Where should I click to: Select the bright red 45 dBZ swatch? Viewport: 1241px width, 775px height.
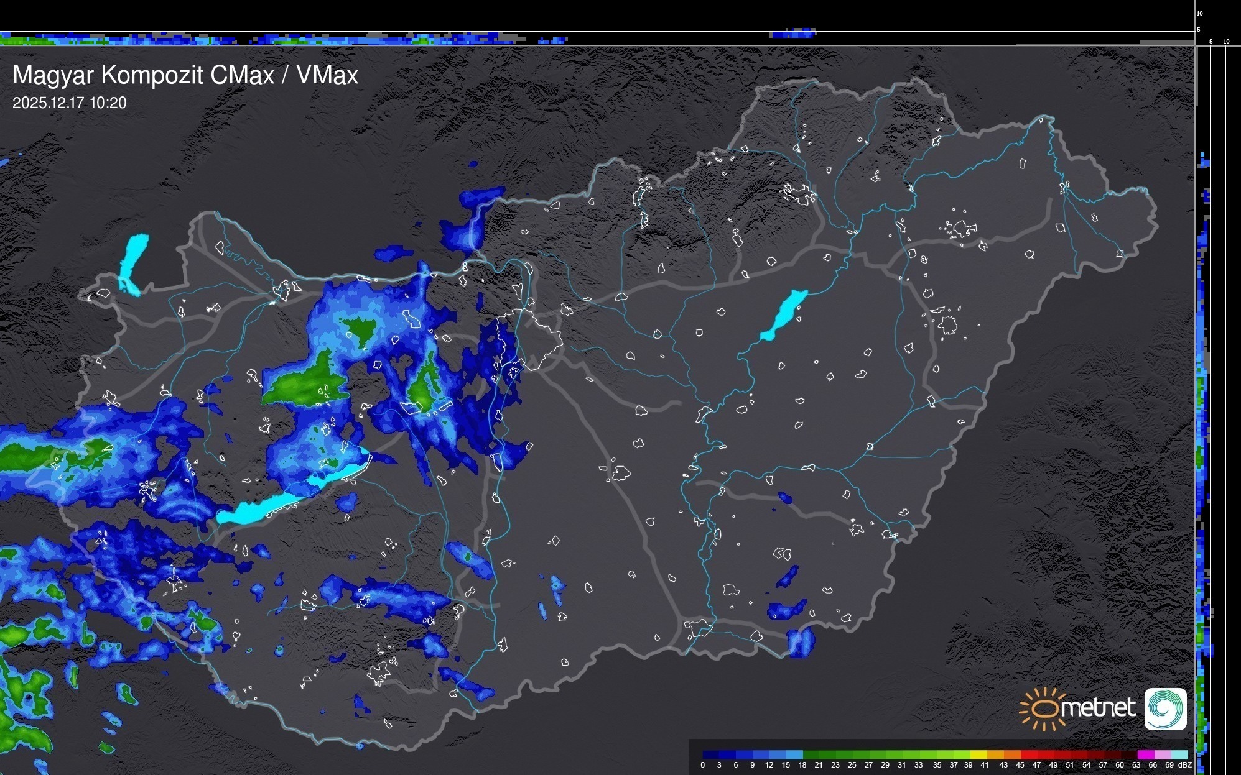[1028, 754]
